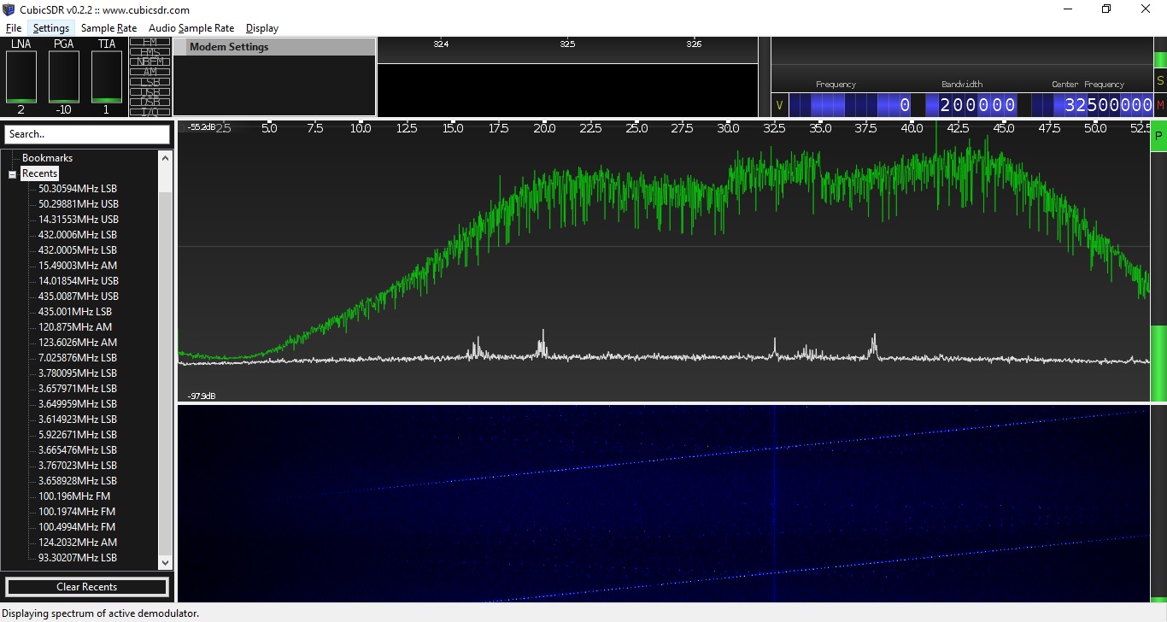
Task: Toggle the S solo button
Action: tap(1160, 81)
